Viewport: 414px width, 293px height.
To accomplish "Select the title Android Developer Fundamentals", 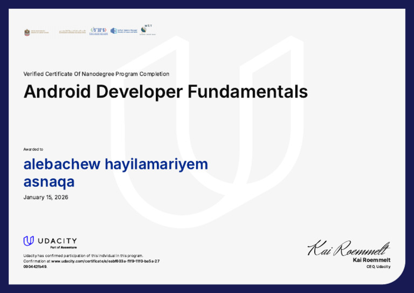I will click(165, 91).
